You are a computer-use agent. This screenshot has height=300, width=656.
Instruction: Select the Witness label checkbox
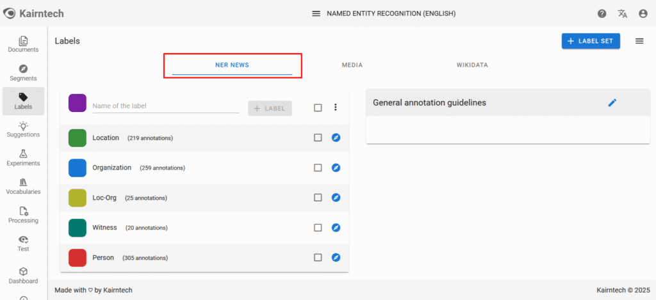[x=318, y=227]
